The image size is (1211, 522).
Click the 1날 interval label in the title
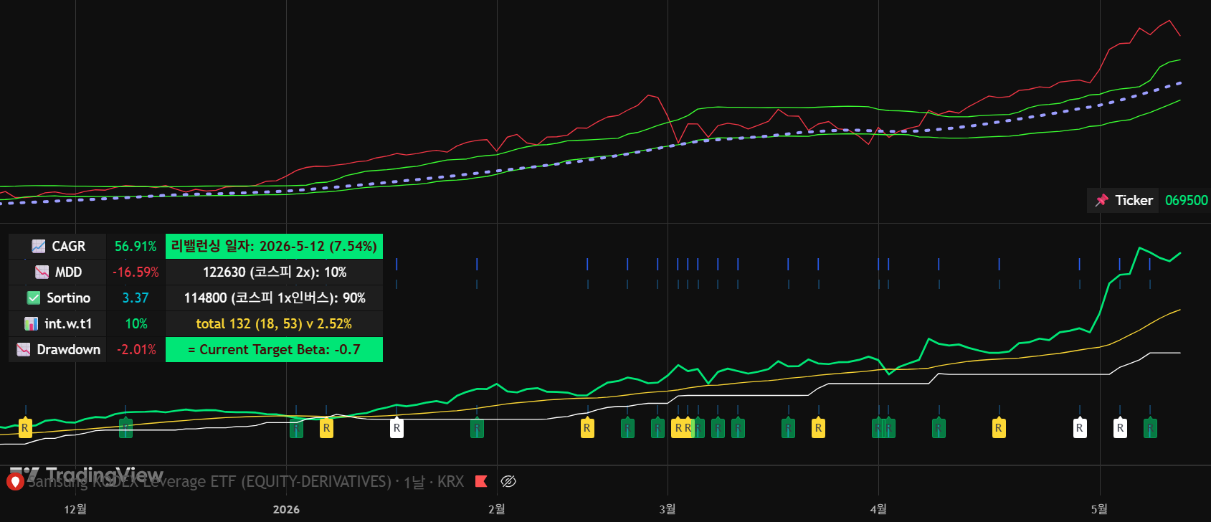point(414,482)
